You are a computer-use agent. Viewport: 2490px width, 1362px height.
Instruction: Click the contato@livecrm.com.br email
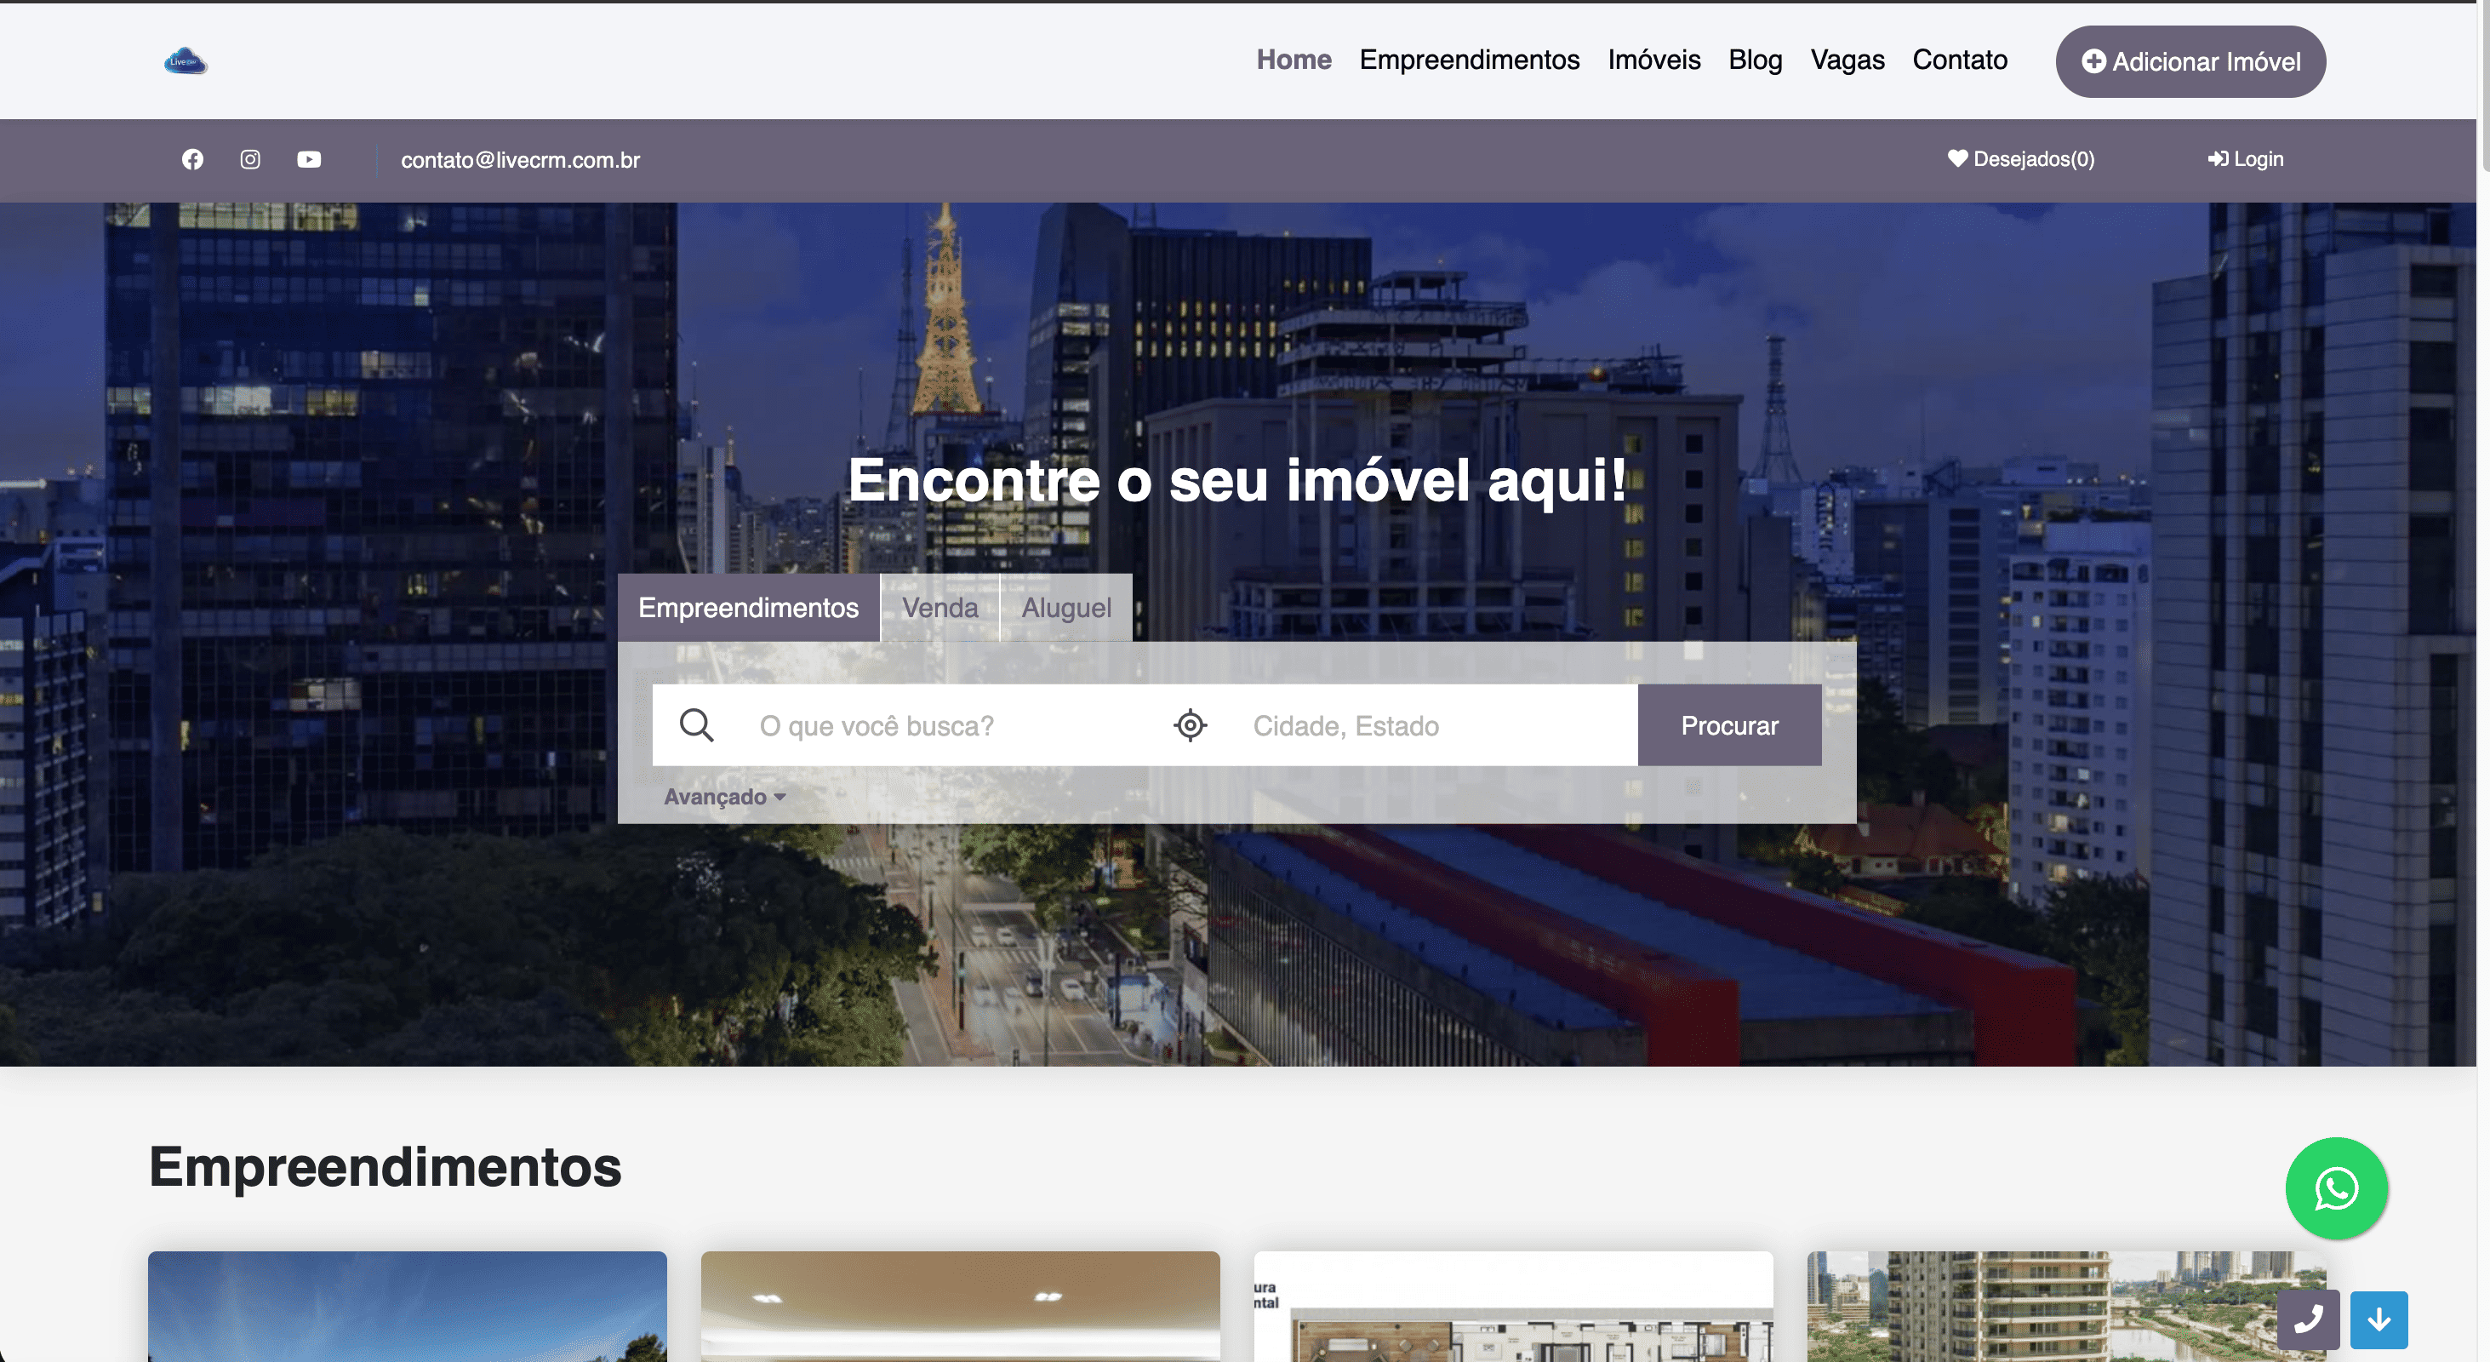point(520,159)
